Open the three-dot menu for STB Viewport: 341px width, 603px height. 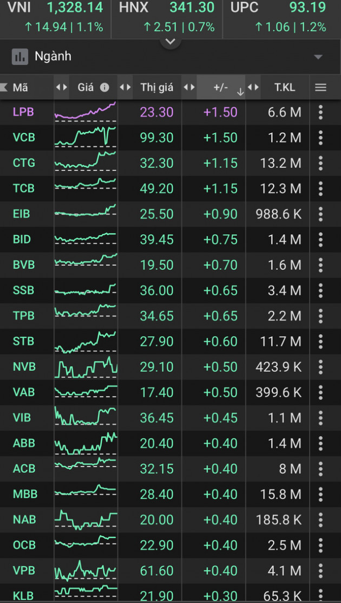coord(320,341)
